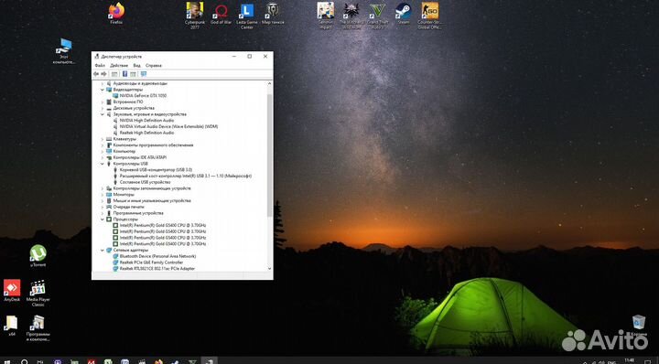Click the Forward arrow in Device Manager toolbar
Screen dimensions: 659x364
(x=103, y=74)
